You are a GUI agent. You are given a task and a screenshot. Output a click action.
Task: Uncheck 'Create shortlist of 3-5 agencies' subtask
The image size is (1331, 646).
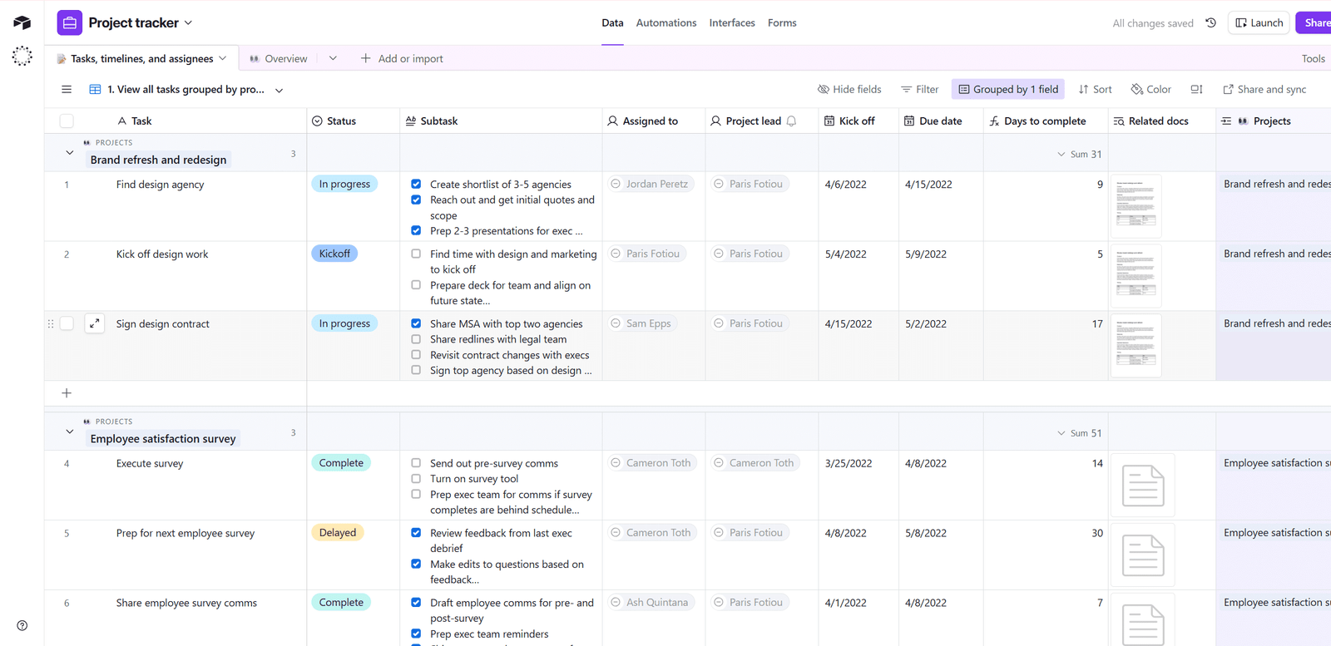[416, 185]
